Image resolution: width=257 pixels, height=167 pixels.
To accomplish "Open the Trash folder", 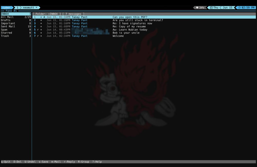I will pyautogui.click(x=16, y=36).
